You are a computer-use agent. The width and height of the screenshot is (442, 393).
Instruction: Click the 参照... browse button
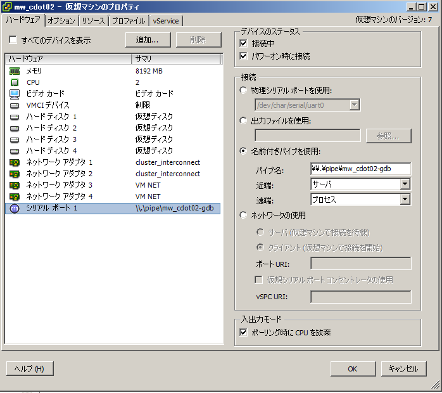(x=388, y=136)
